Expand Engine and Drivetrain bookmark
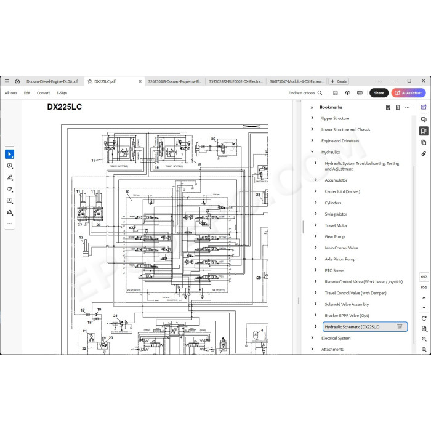Viewport: 431px width, 431px height. (312, 140)
